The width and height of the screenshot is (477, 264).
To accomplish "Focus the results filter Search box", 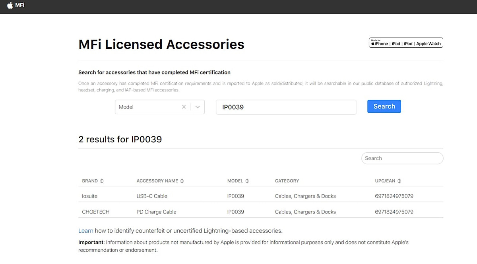I will pyautogui.click(x=402, y=158).
